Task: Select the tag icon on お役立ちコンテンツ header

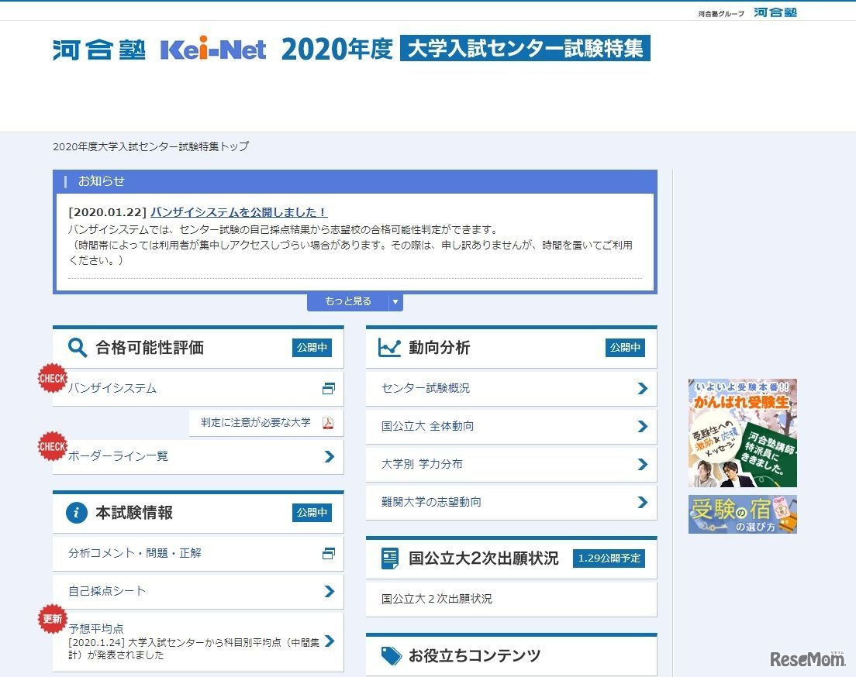Action: click(390, 655)
